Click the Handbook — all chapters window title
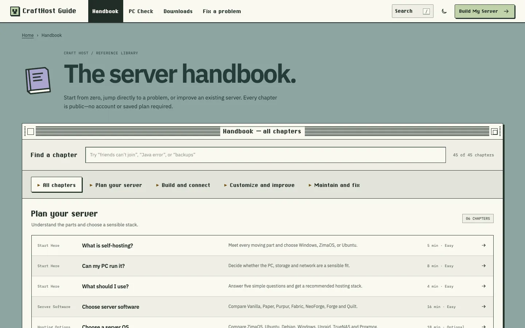 (262, 131)
